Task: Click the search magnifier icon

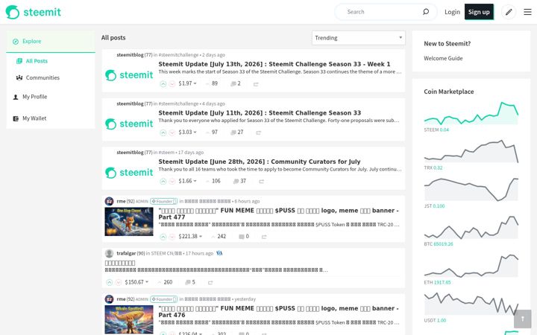Action: point(426,12)
